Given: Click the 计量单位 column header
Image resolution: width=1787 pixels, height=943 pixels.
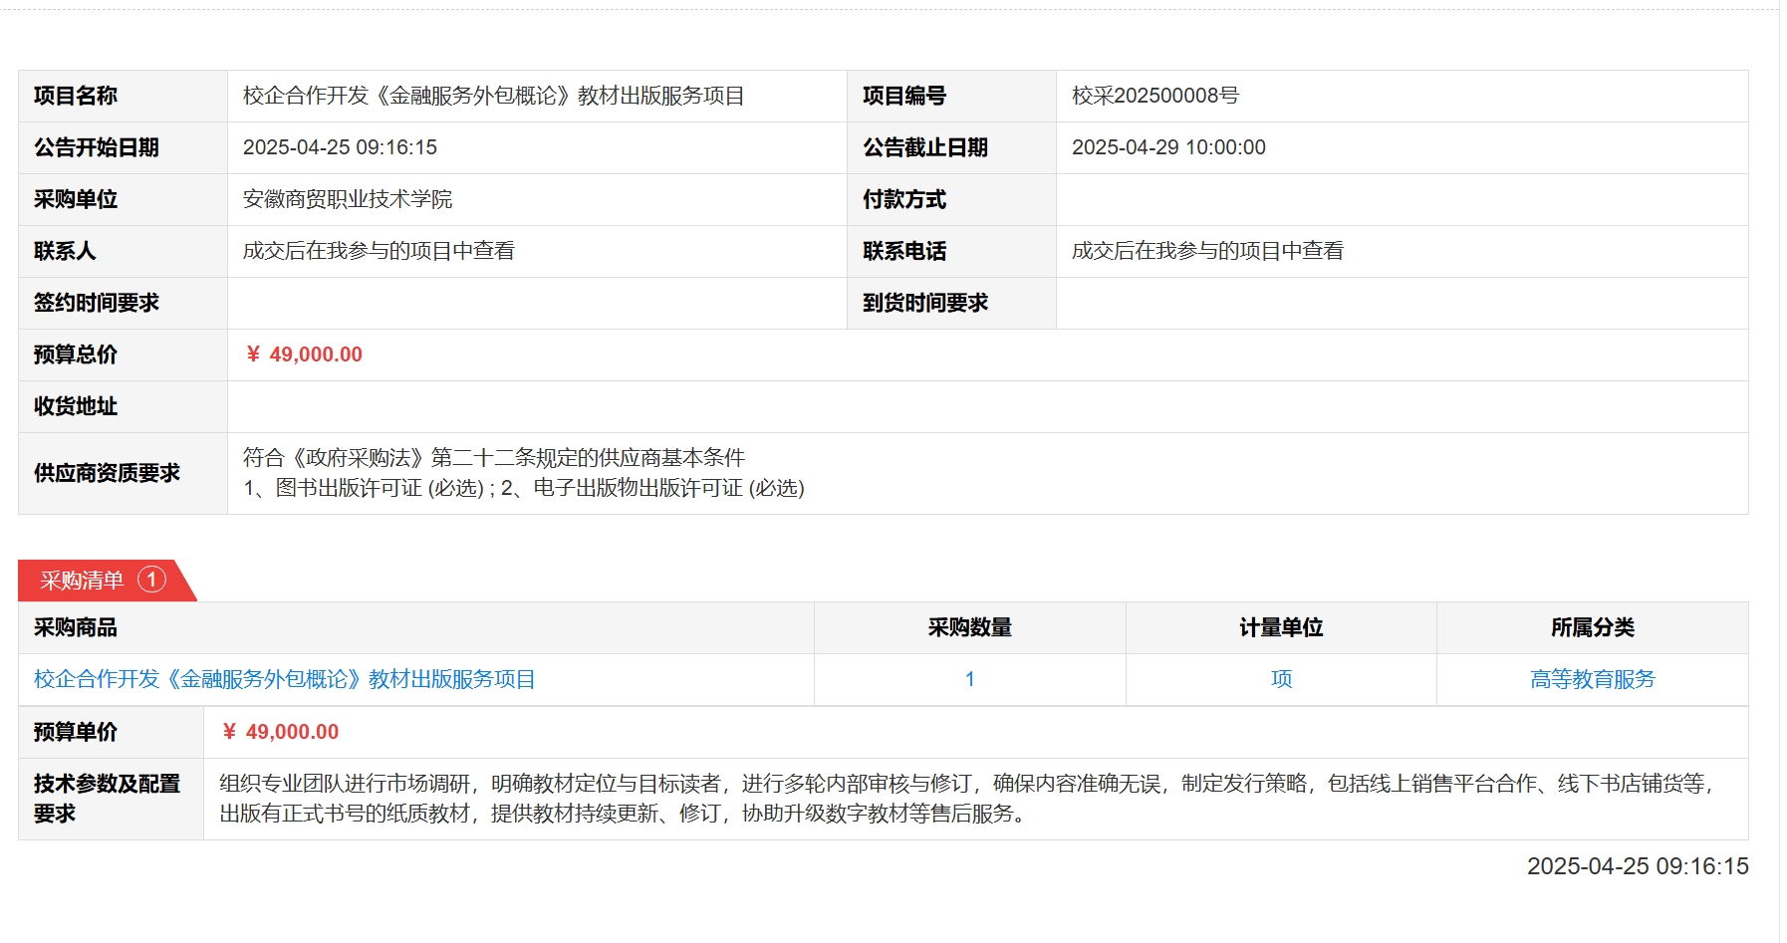Looking at the screenshot, I should point(1281,627).
